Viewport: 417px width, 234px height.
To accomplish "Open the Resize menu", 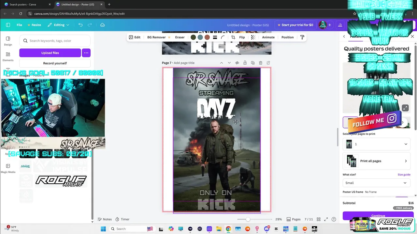I will coord(34,25).
